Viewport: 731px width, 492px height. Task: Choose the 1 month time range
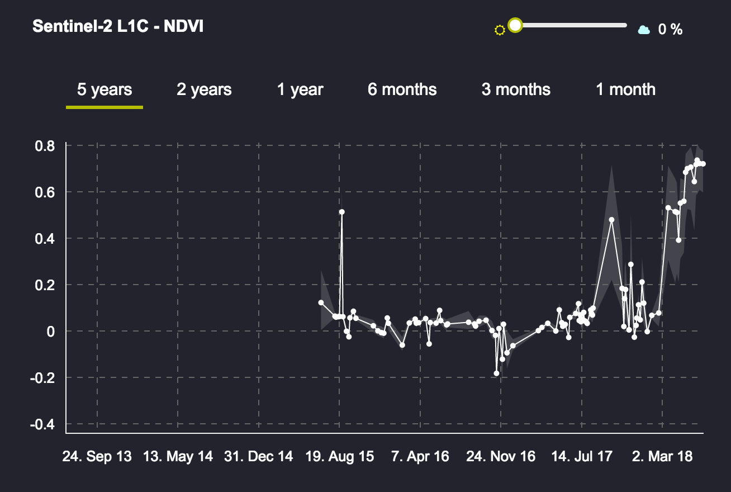[x=625, y=89]
